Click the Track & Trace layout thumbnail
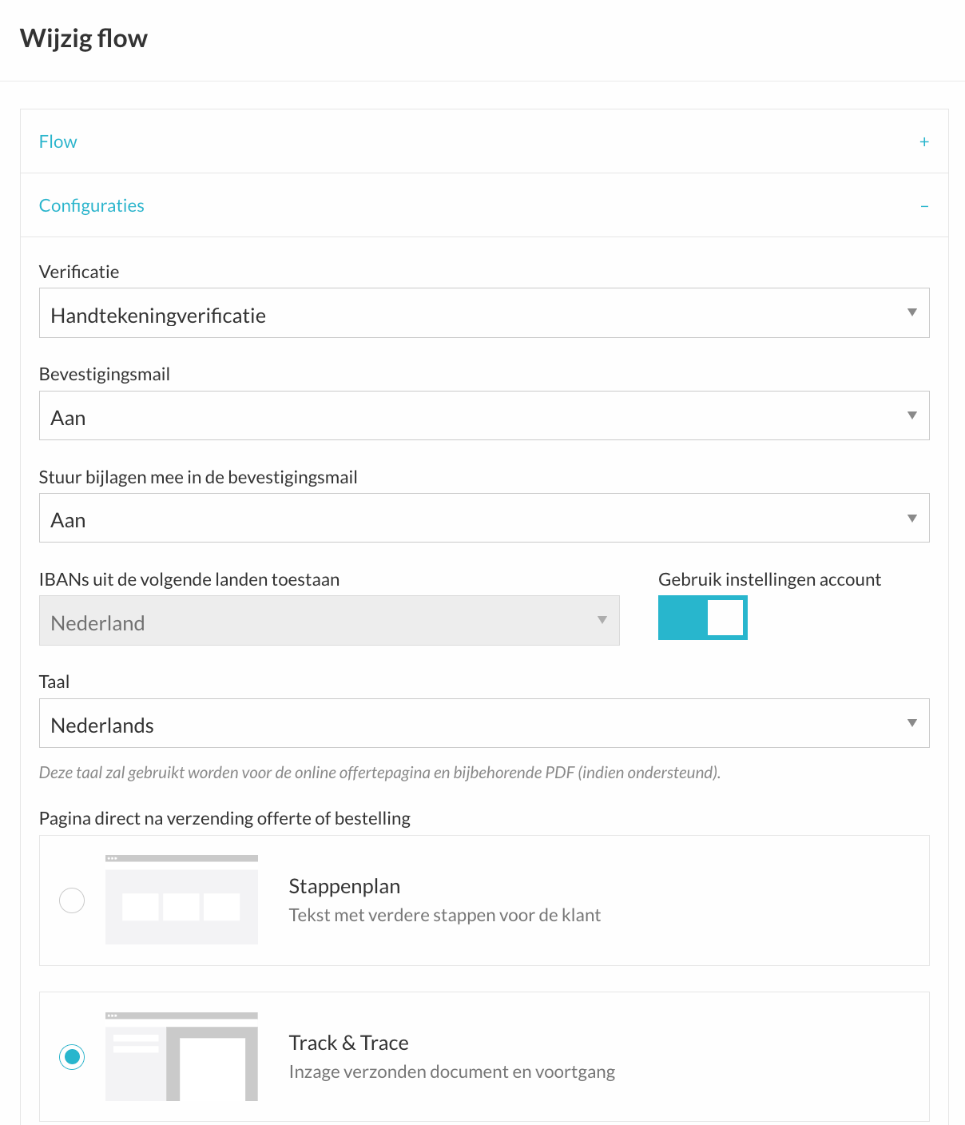The width and height of the screenshot is (965, 1125). click(x=181, y=1056)
